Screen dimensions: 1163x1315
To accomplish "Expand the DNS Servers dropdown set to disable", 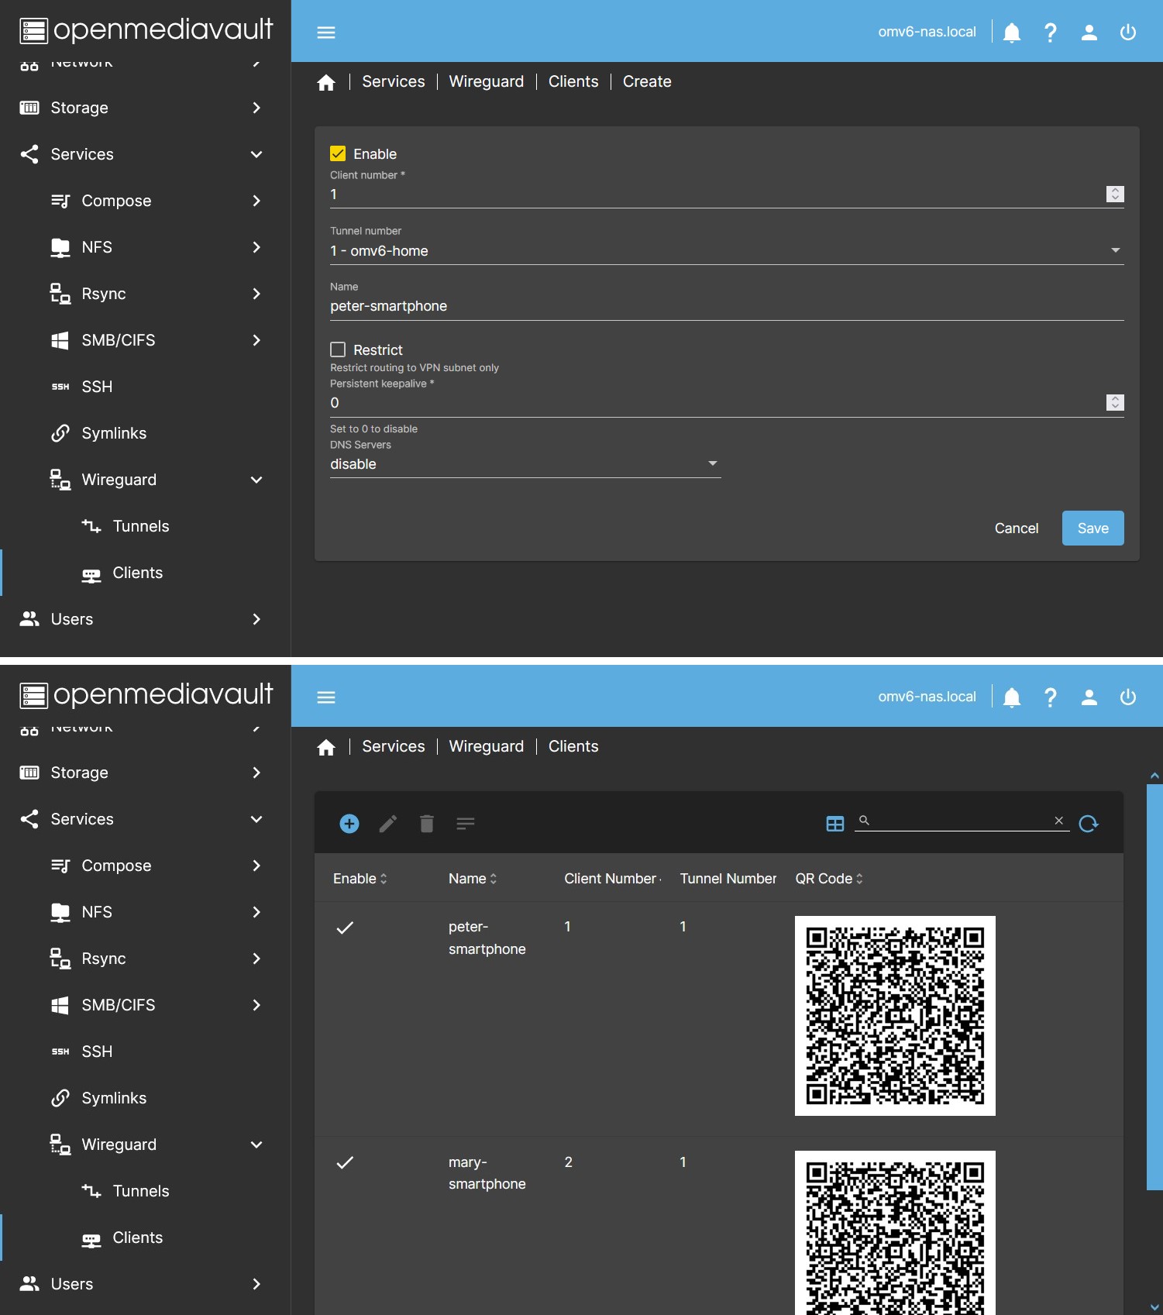I will click(x=525, y=463).
